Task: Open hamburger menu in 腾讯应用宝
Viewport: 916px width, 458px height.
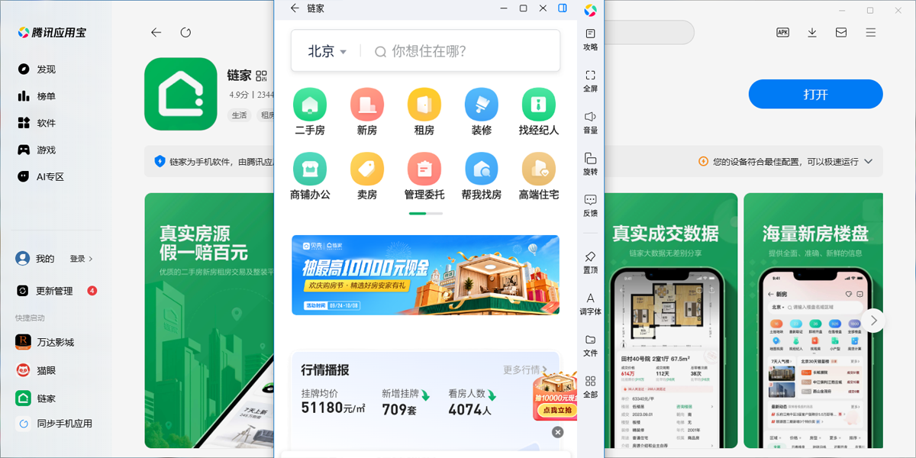Action: point(871,33)
